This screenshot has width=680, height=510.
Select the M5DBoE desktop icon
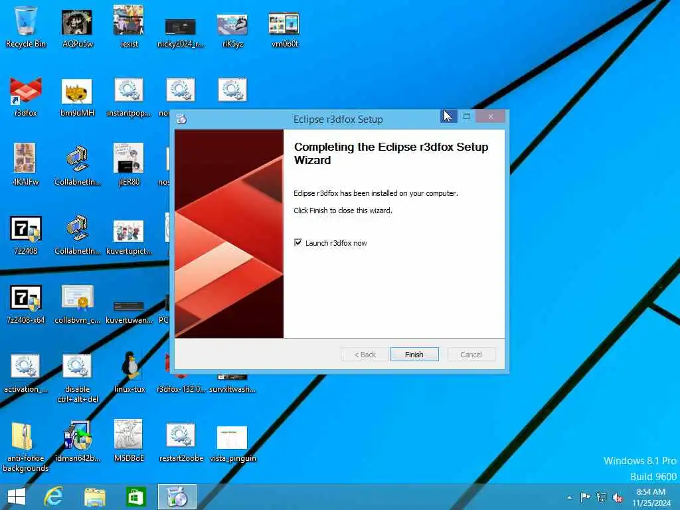point(129,441)
